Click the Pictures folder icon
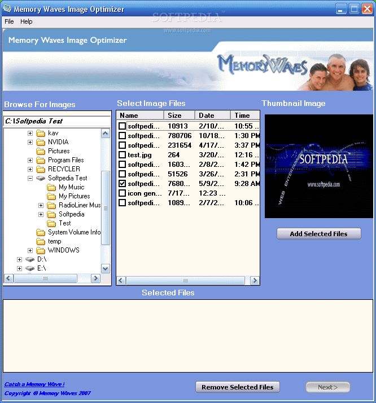 tap(41, 151)
